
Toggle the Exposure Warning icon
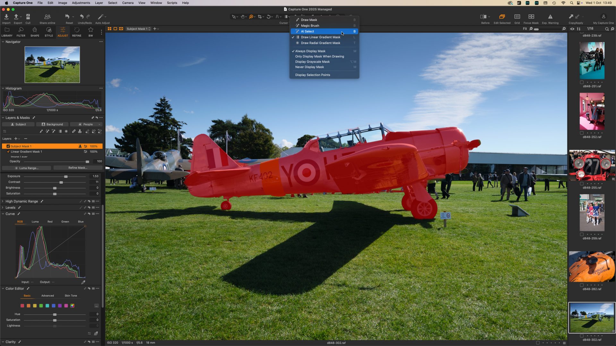550,17
